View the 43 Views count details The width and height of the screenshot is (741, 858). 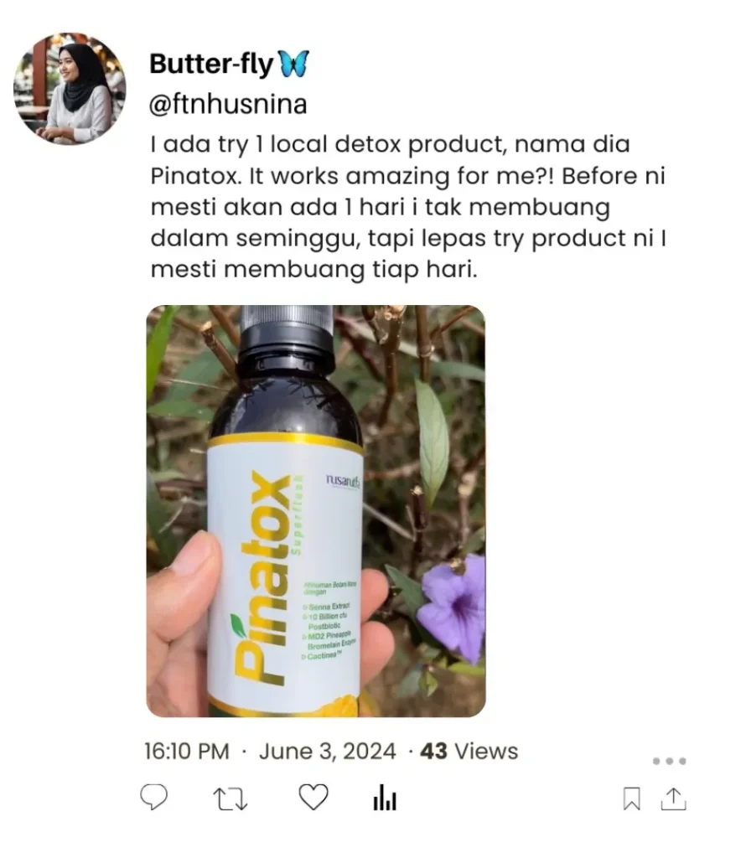(x=469, y=752)
